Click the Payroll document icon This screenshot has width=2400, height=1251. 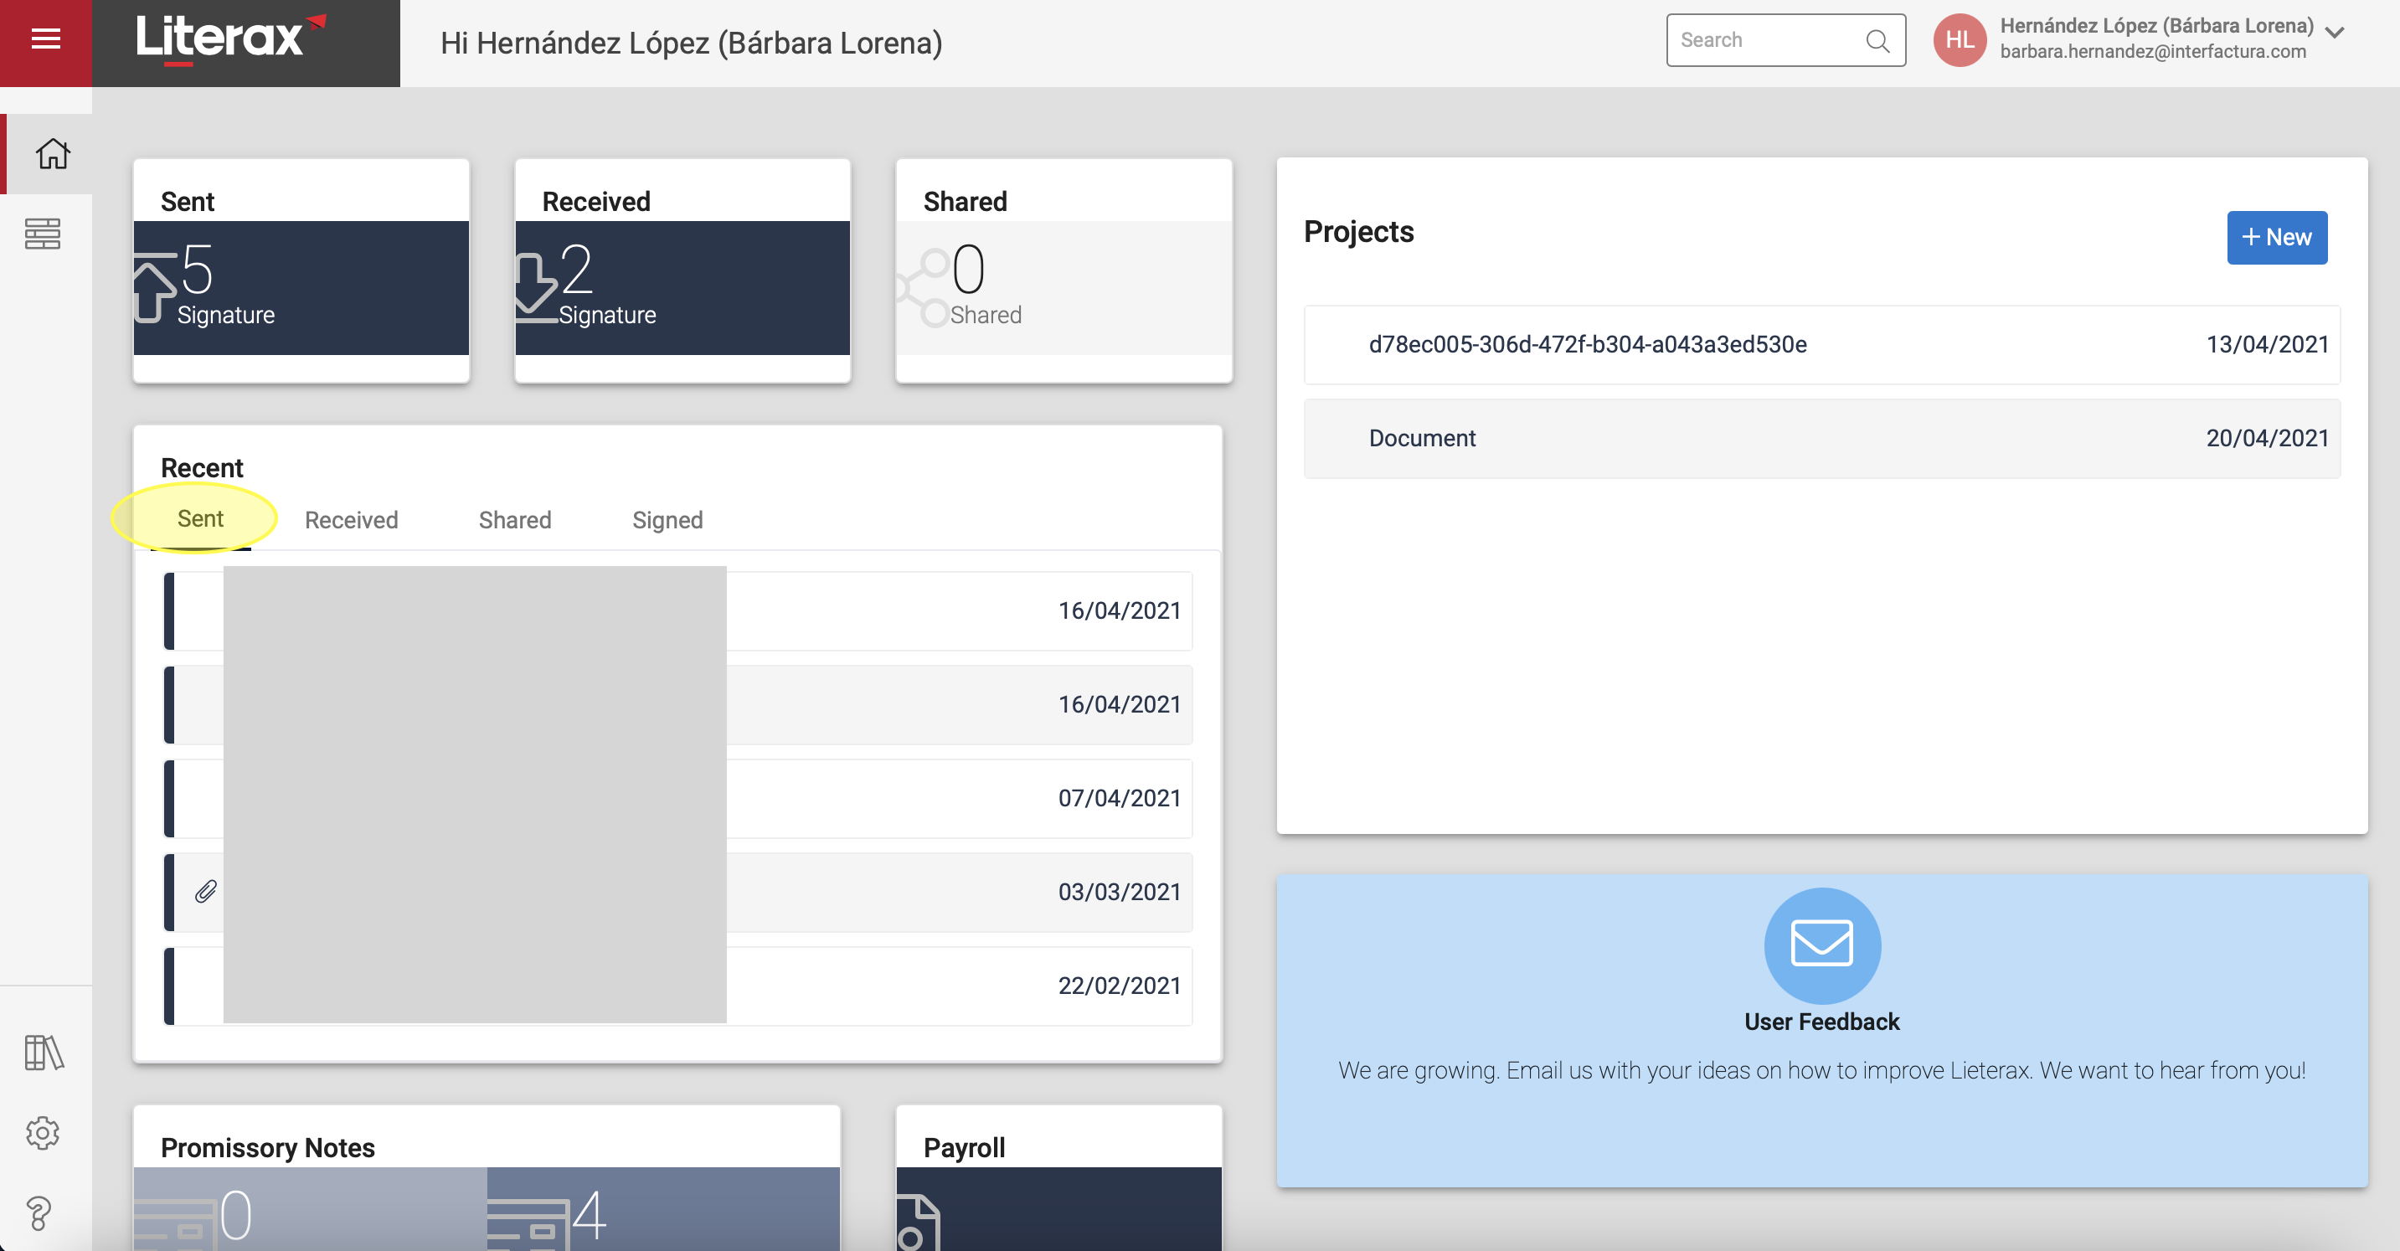[x=918, y=1223]
